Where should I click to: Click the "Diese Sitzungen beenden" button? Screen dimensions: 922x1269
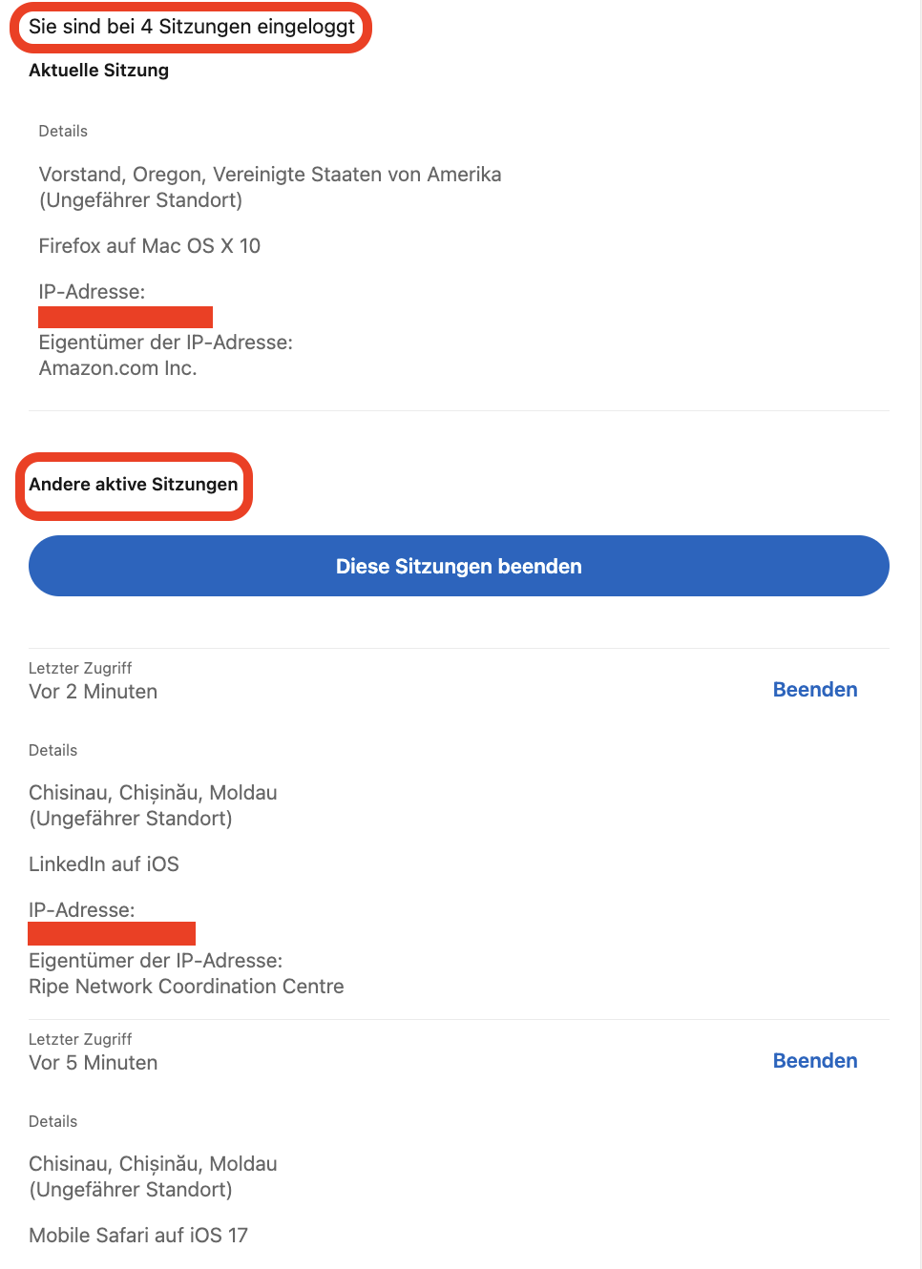pyautogui.click(x=458, y=566)
